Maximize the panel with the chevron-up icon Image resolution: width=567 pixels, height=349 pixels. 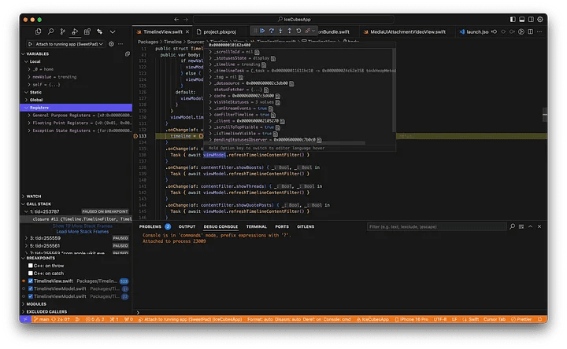(x=530, y=226)
